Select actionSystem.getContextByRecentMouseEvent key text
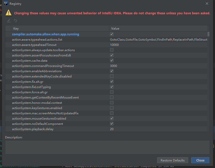This screenshot has height=168, width=215. click(x=45, y=98)
